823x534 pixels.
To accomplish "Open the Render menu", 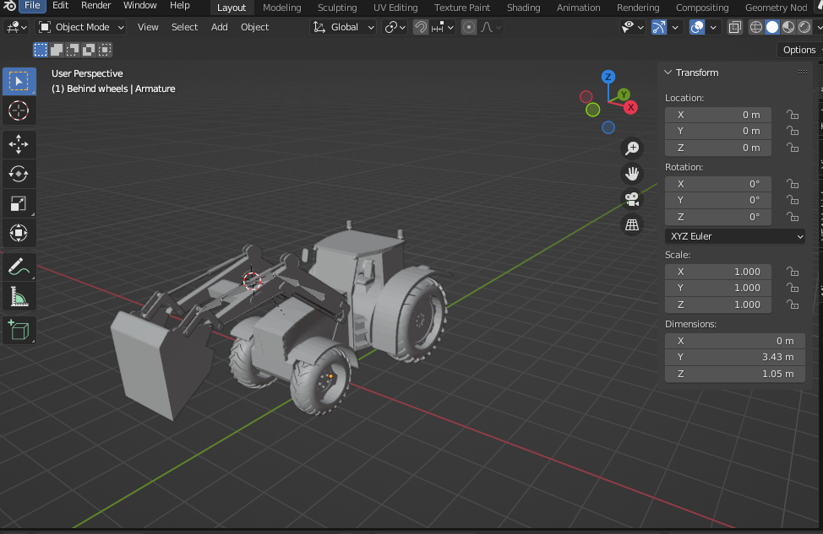I will 95,6.
